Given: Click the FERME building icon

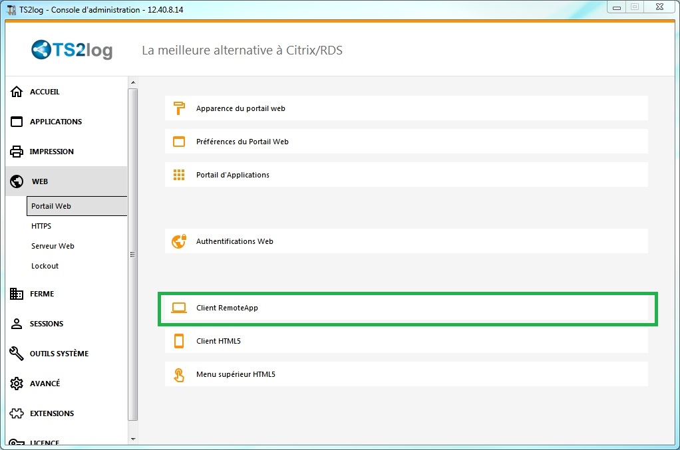Looking at the screenshot, I should point(17,294).
